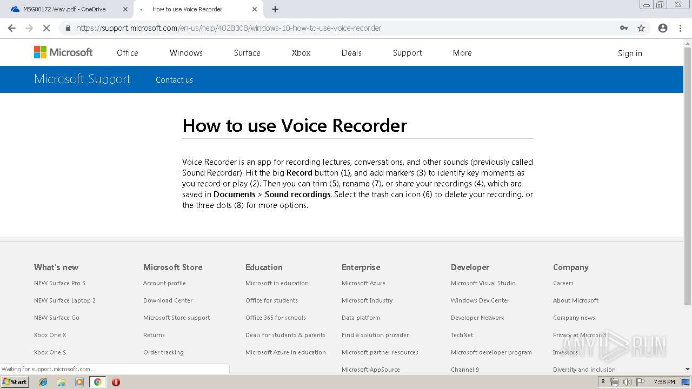
Task: Open NEW Surface Pro 6 link
Action: click(59, 283)
